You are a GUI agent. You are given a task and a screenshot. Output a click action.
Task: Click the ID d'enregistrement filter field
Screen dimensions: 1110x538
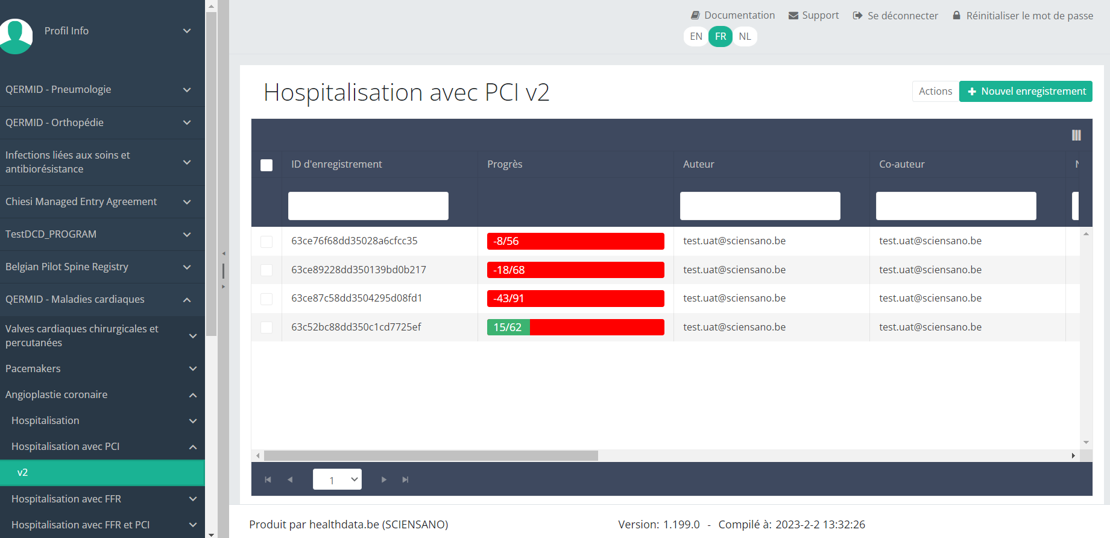point(368,206)
